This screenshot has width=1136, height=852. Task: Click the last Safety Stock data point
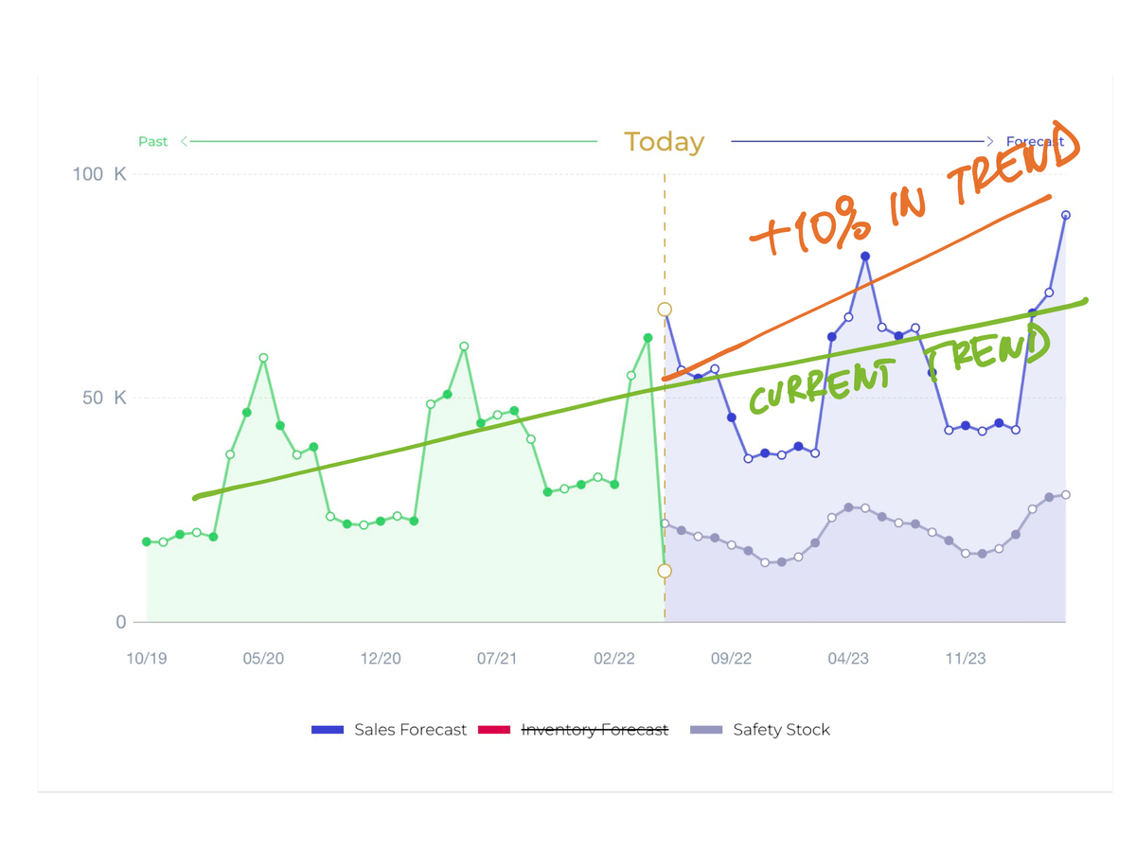(1066, 495)
